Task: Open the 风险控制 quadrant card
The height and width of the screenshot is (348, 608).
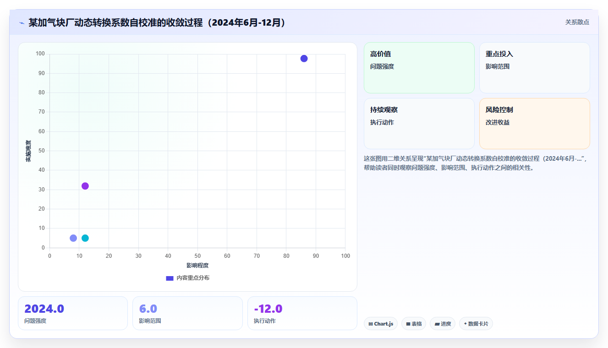Action: [x=534, y=124]
